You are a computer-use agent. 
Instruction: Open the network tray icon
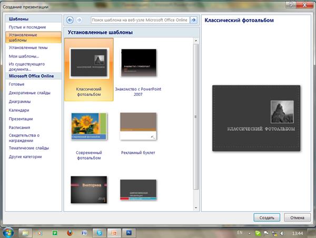click(x=274, y=233)
